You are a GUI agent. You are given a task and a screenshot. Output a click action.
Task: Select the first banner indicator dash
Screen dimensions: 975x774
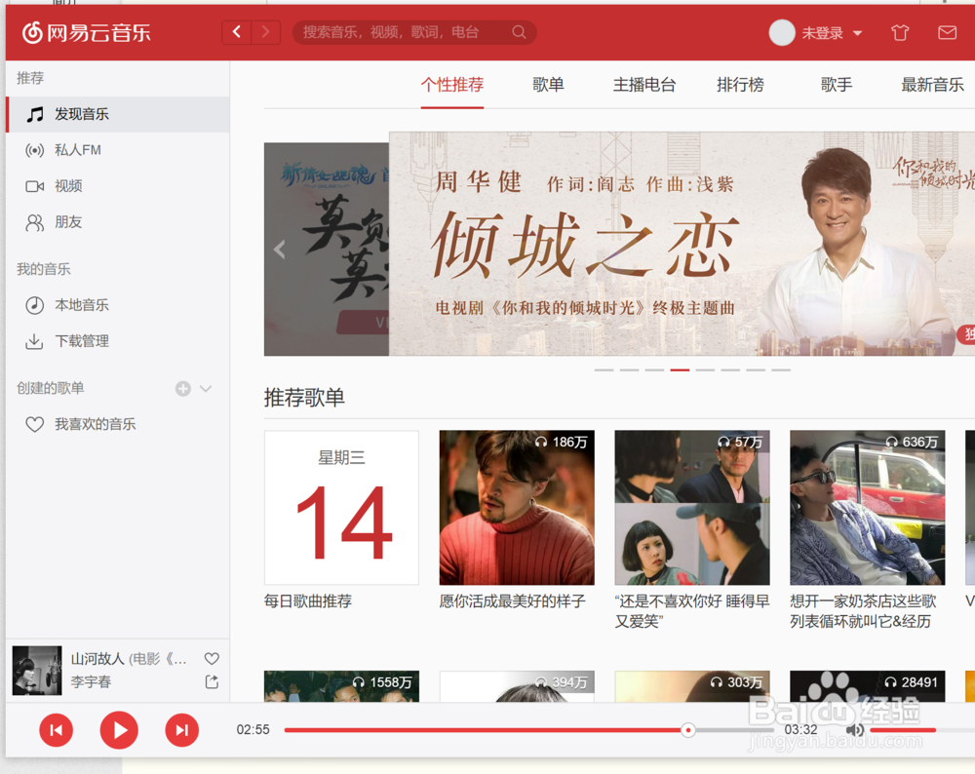click(x=604, y=369)
